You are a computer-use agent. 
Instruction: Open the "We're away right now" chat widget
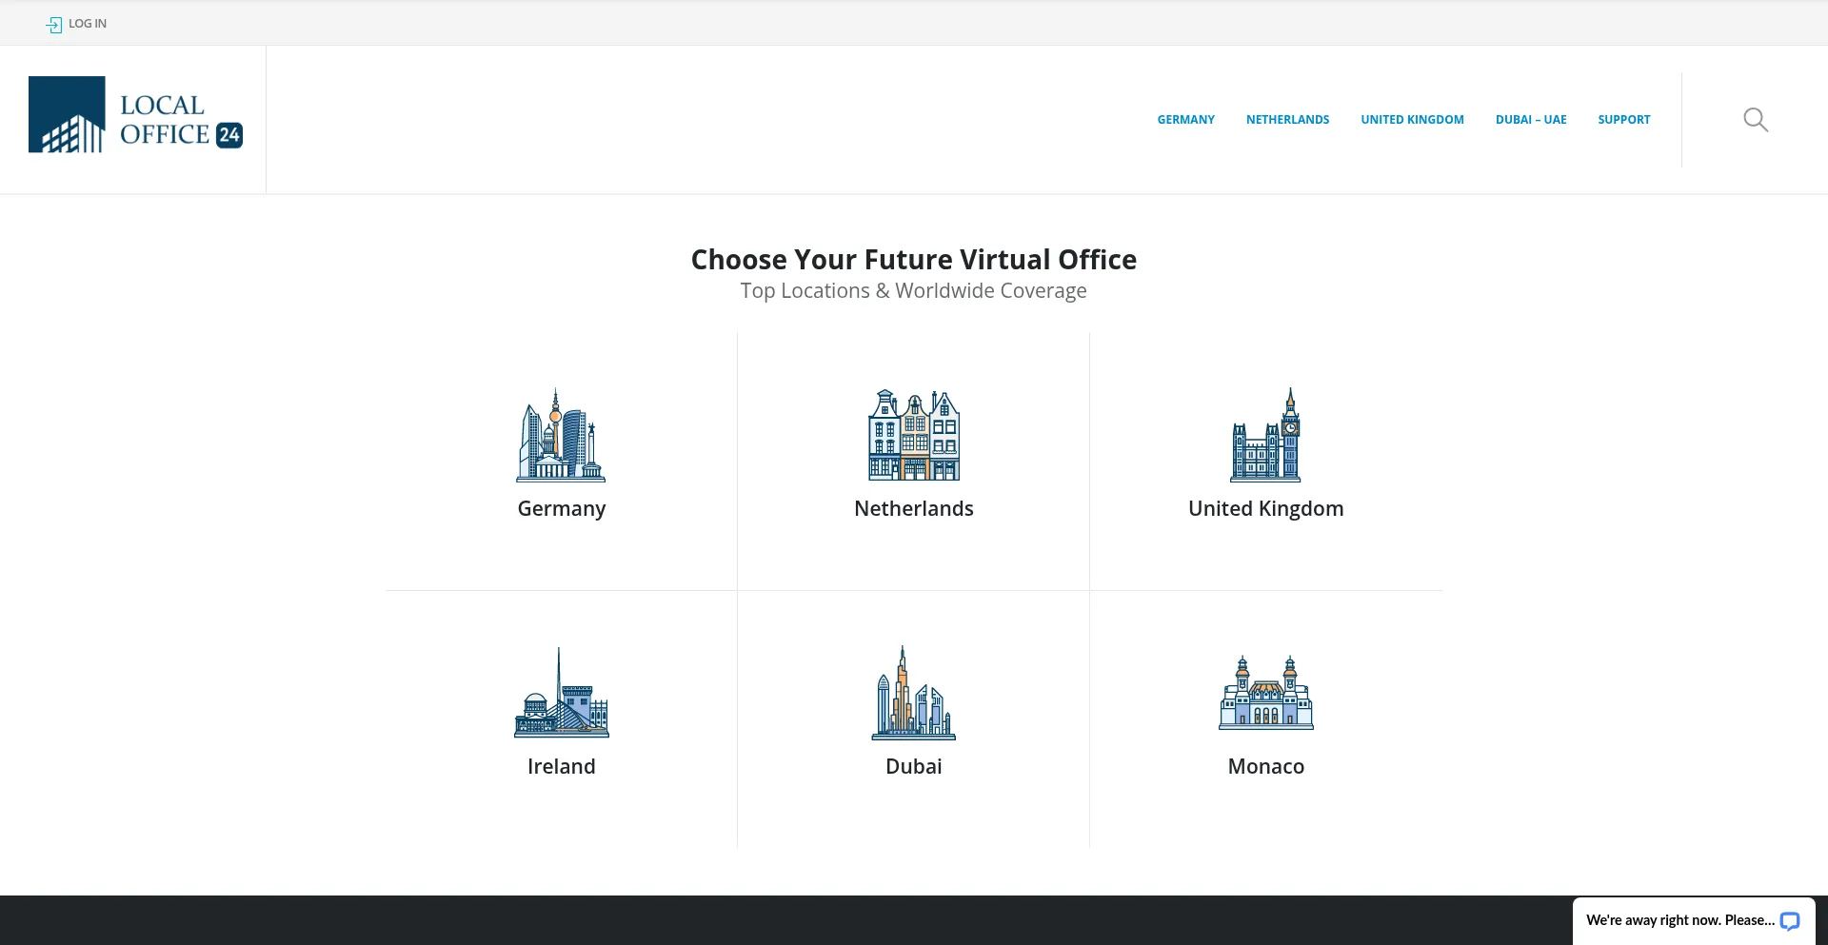tap(1679, 920)
